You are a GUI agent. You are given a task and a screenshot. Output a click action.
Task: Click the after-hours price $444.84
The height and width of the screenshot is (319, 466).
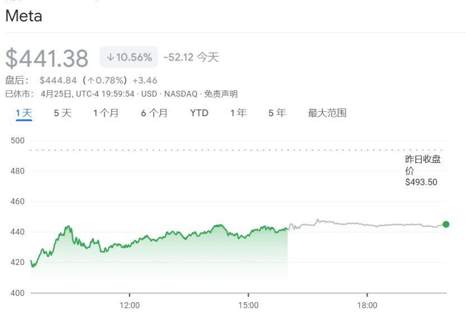point(58,80)
